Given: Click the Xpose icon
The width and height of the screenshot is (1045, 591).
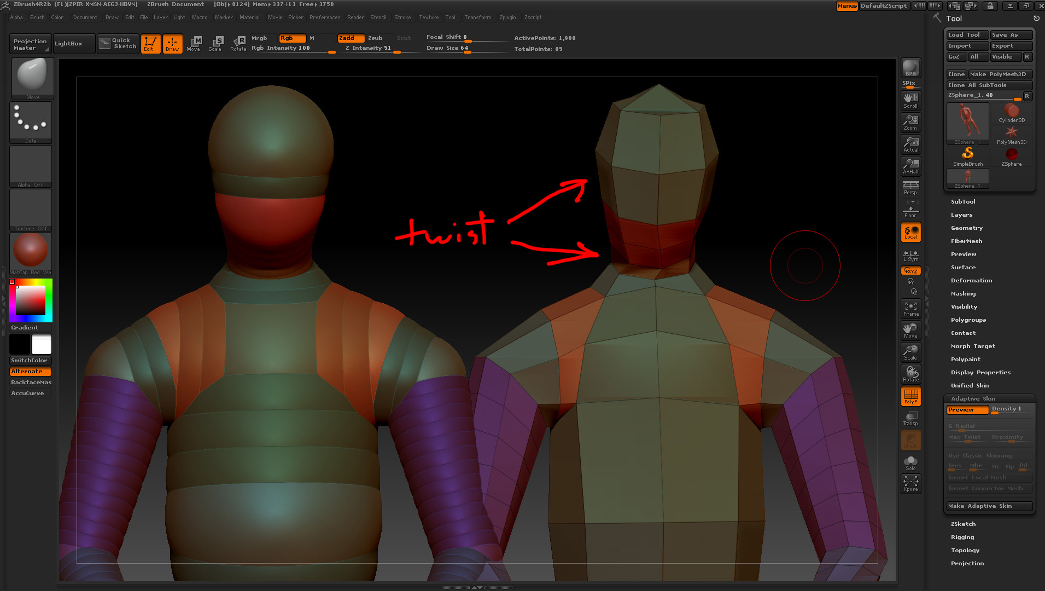Looking at the screenshot, I should coord(910,483).
